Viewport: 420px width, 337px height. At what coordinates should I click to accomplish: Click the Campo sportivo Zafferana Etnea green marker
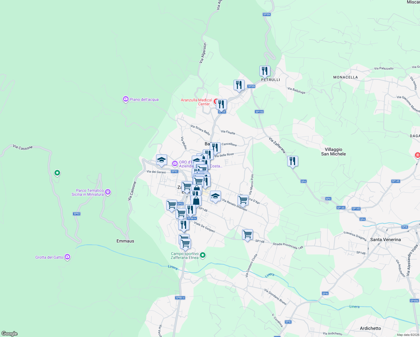click(203, 255)
